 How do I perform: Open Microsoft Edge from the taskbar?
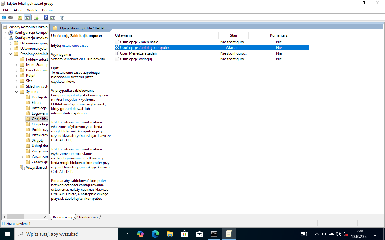[155, 234]
